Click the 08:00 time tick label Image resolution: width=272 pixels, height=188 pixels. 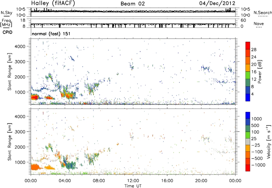99,181
